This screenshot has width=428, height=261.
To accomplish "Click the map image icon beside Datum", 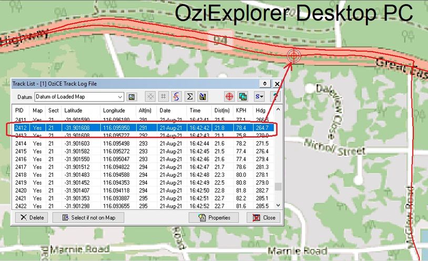I will (132, 97).
